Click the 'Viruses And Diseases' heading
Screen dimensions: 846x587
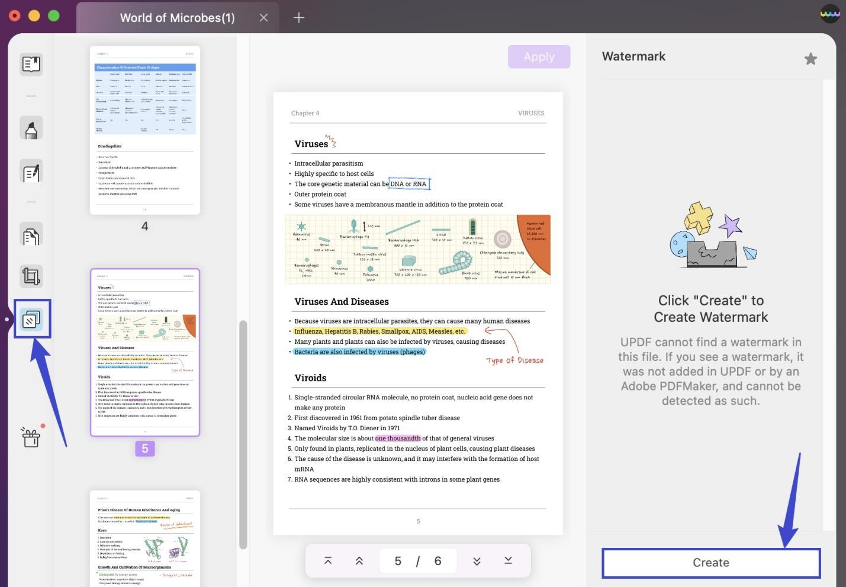pyautogui.click(x=342, y=301)
